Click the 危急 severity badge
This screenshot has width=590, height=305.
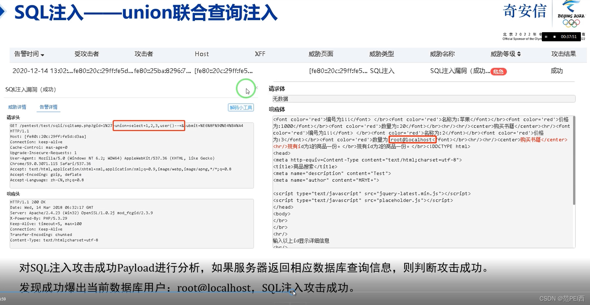[x=499, y=72]
